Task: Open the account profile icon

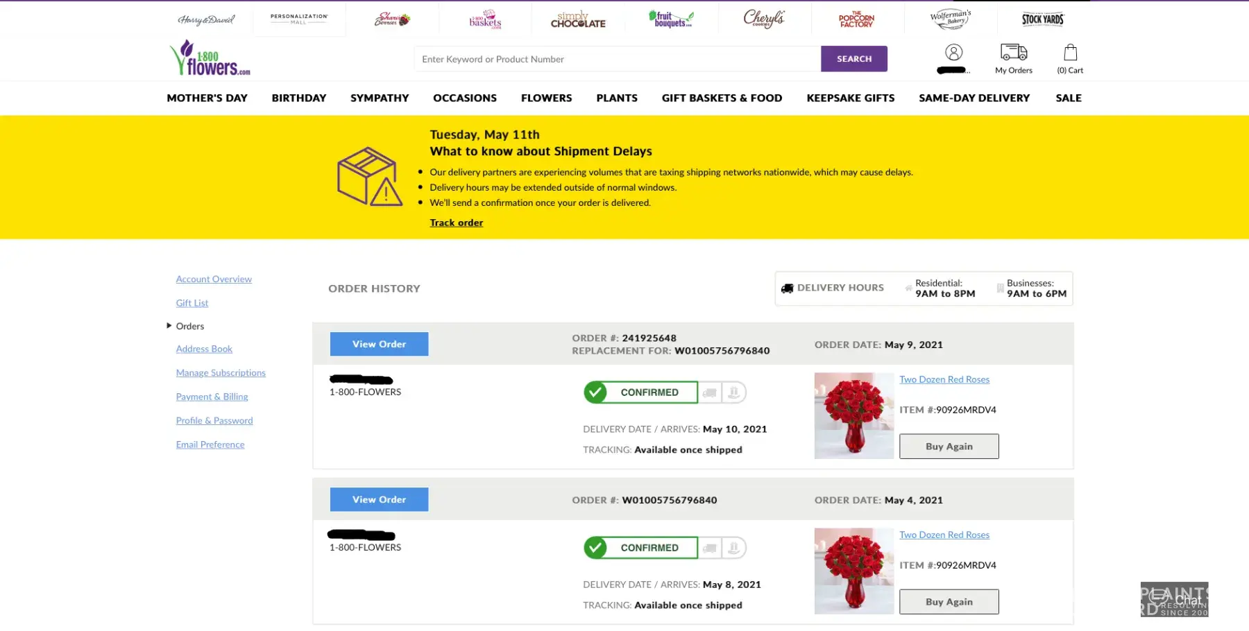Action: click(953, 53)
